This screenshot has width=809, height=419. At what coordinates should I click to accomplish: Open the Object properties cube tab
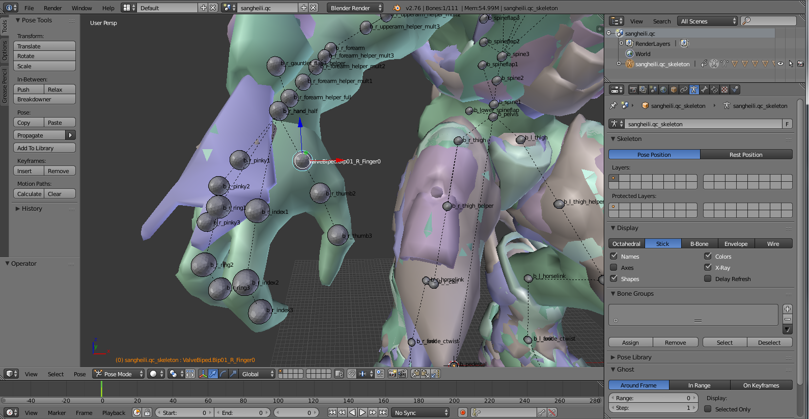click(x=674, y=90)
